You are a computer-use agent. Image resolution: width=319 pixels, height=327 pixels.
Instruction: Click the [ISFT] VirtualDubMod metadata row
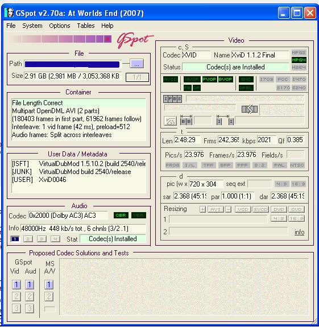point(79,164)
